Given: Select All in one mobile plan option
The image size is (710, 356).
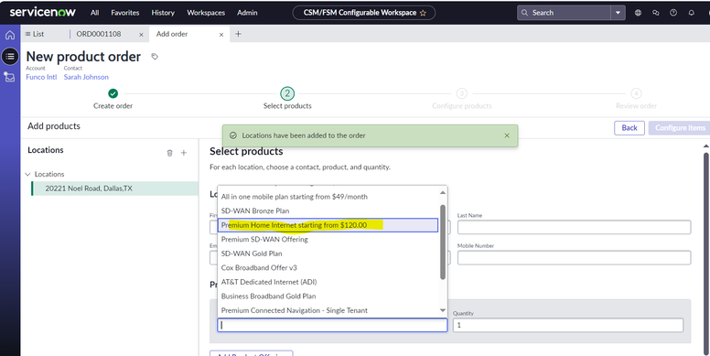Looking at the screenshot, I should tap(328, 197).
